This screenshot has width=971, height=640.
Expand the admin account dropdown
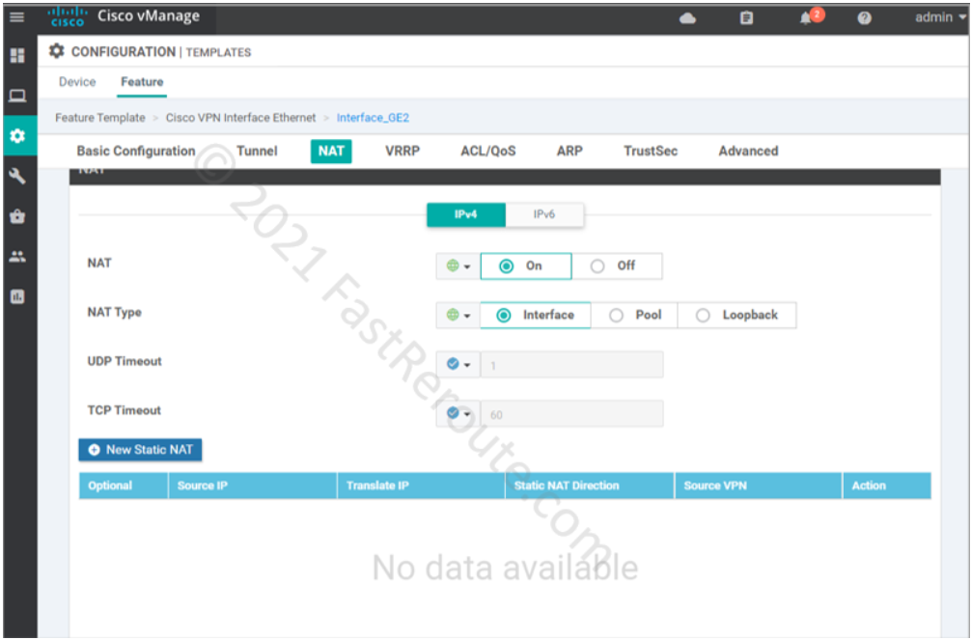pos(932,16)
